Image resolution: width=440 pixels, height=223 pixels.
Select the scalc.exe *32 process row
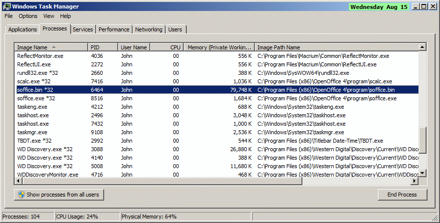(x=34, y=81)
